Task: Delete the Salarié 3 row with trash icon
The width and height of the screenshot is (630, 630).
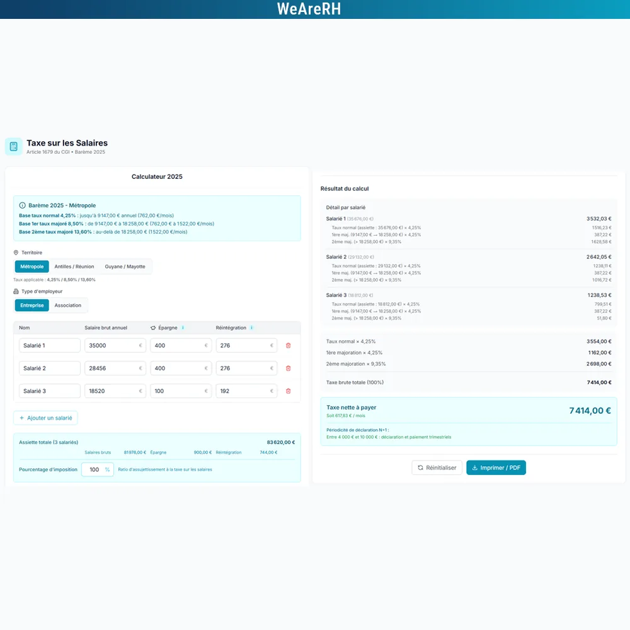Action: [288, 391]
